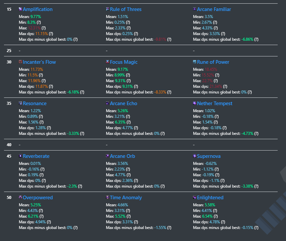Click the Overpowered talent icon
This screenshot has height=241, width=286.
[20, 197]
